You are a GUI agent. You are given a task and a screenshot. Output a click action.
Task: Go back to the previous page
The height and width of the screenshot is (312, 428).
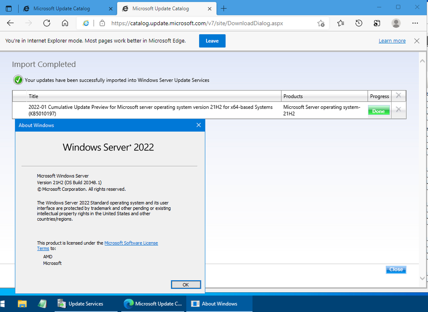pos(10,23)
